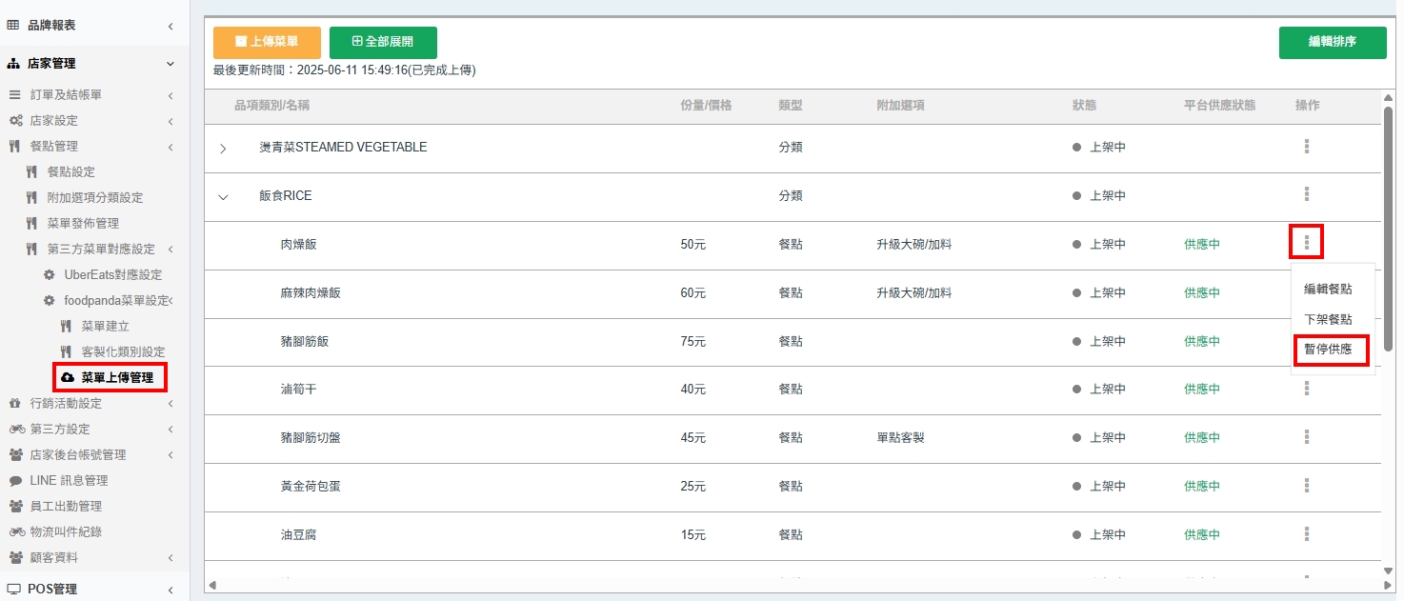The width and height of the screenshot is (1404, 601).
Task: Expand the 燙青菜STEAMED VEGETABLE category
Action: pyautogui.click(x=223, y=149)
